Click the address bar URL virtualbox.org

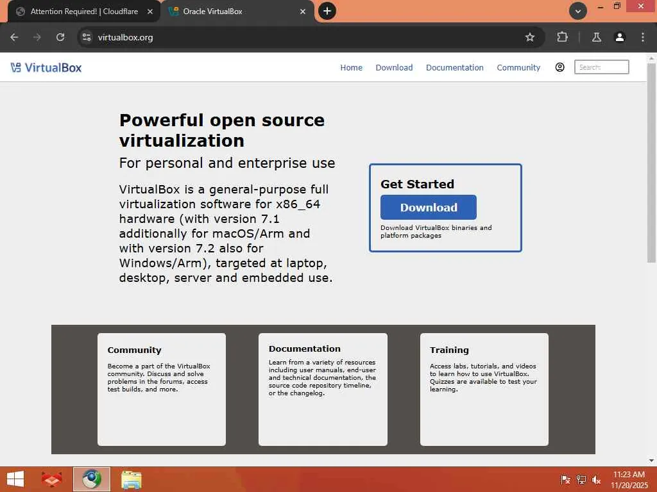coord(125,37)
